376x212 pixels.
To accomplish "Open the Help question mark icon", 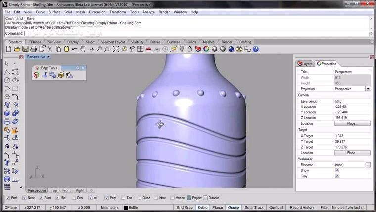I will point(256,49).
